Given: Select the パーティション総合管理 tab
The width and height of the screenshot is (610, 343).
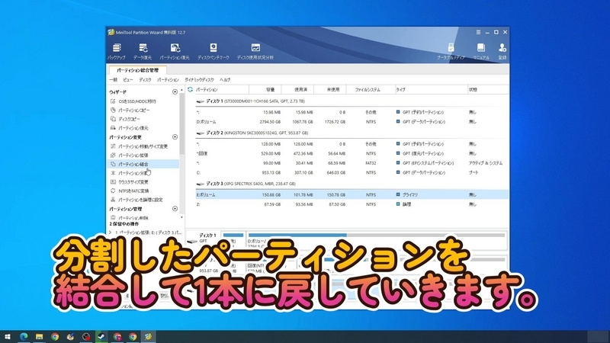Looking at the screenshot, I should (x=138, y=70).
